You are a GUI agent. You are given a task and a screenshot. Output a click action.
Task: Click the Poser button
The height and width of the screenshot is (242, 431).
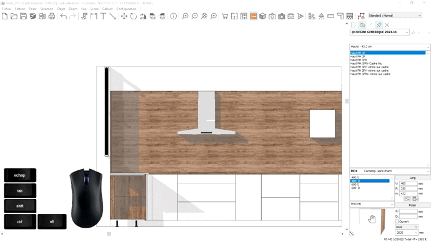[x=412, y=205]
